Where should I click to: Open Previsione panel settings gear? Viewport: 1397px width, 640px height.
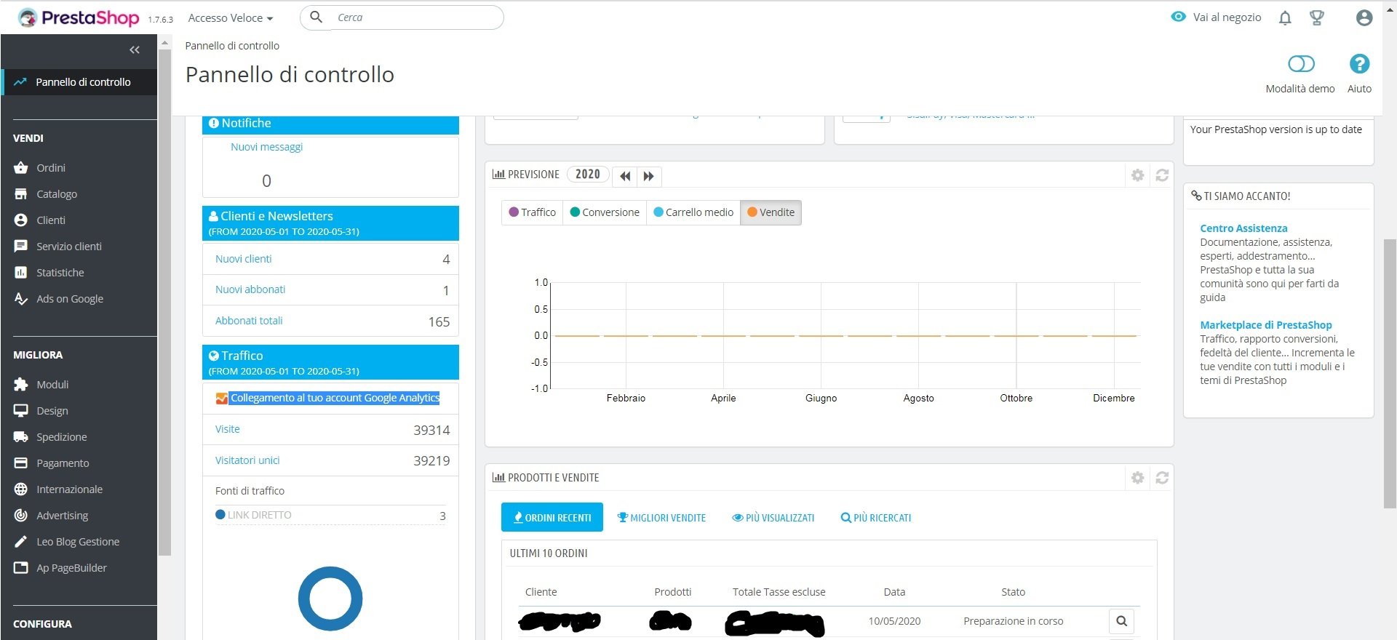coord(1138,175)
